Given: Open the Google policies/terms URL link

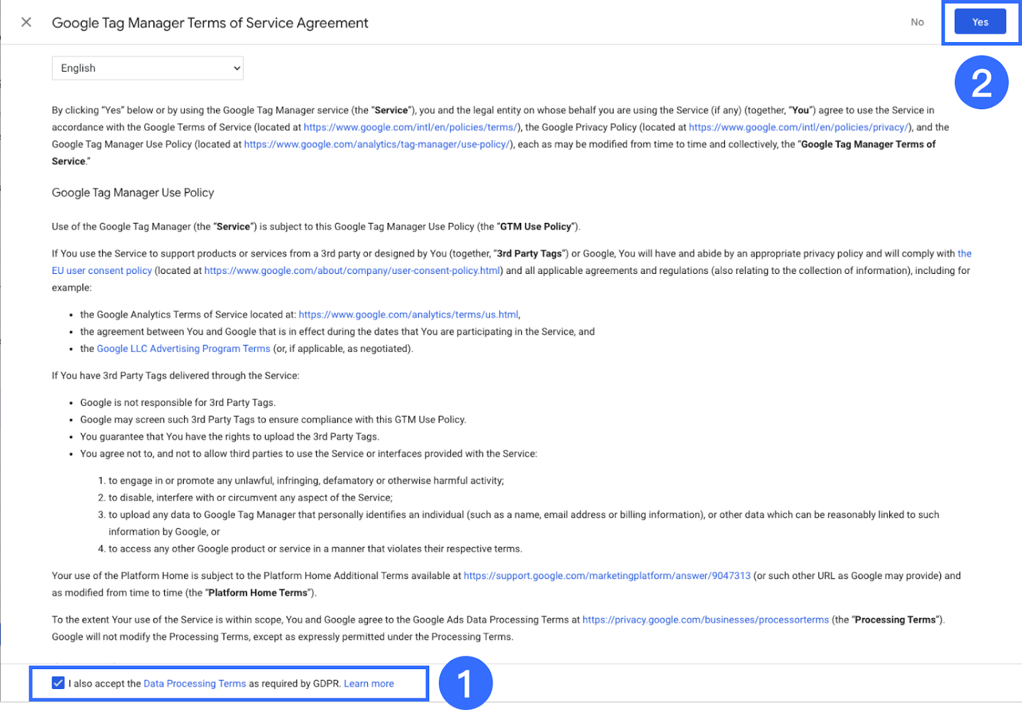Looking at the screenshot, I should (x=411, y=127).
